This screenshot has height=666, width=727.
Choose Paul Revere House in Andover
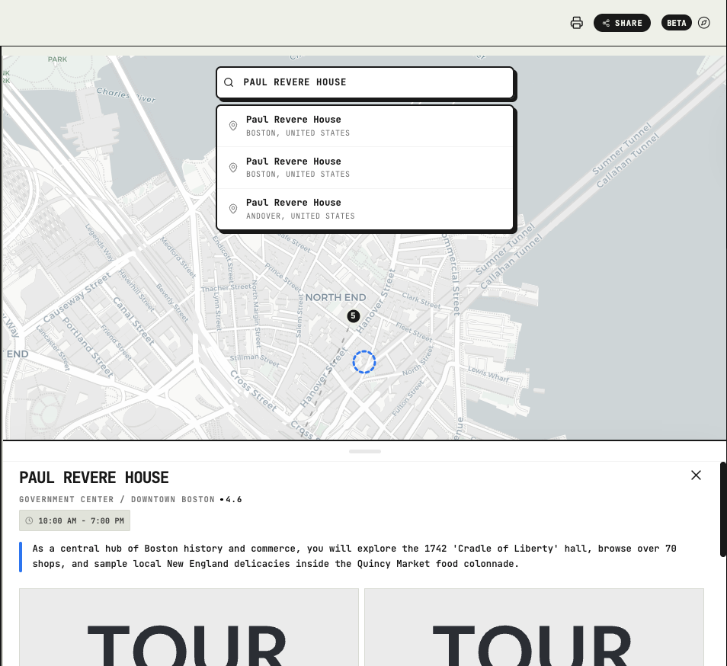[365, 209]
